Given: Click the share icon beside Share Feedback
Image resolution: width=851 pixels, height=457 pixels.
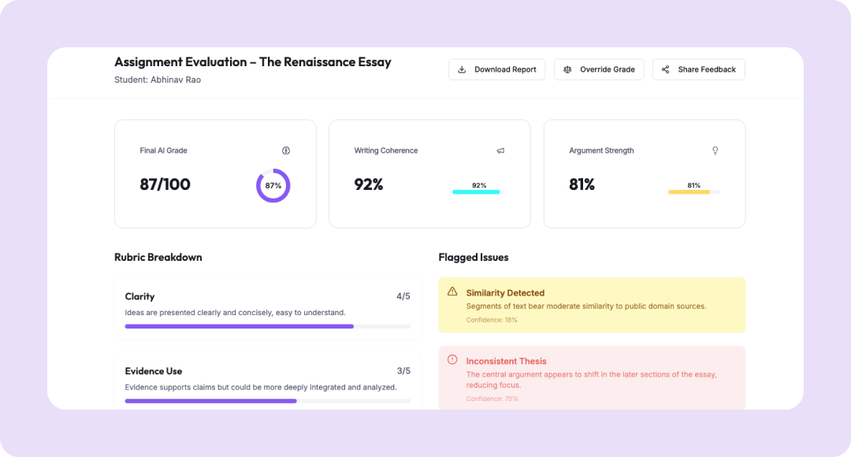Looking at the screenshot, I should point(666,69).
